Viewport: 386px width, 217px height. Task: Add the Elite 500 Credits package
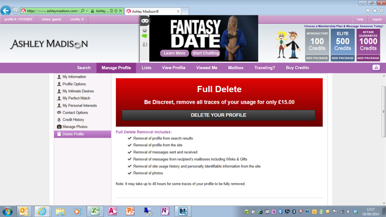[342, 58]
